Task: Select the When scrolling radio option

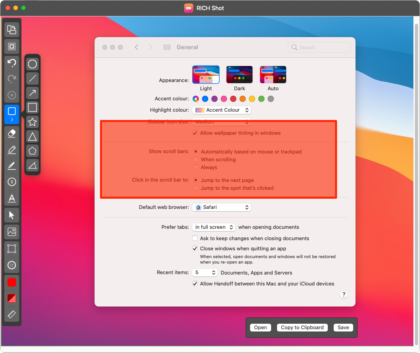Action: [196, 159]
